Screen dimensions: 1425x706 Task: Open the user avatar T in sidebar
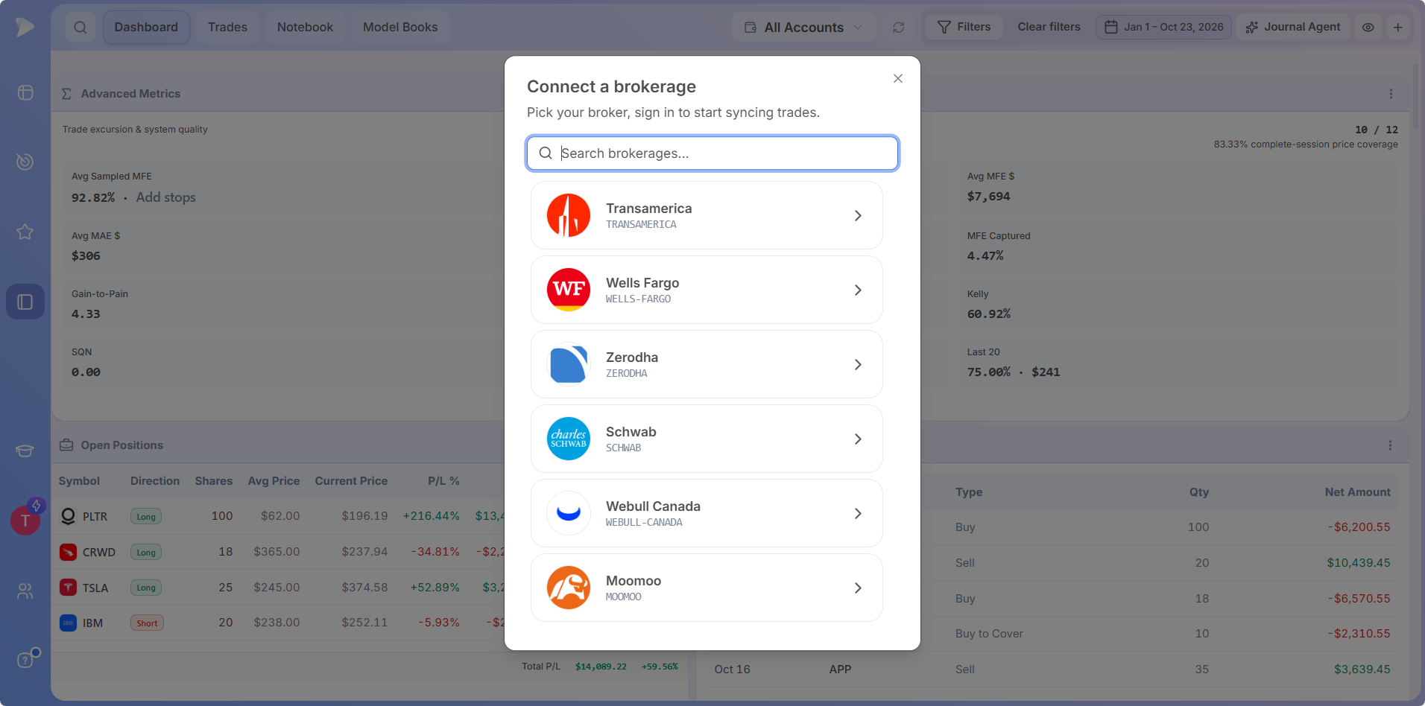tap(25, 520)
